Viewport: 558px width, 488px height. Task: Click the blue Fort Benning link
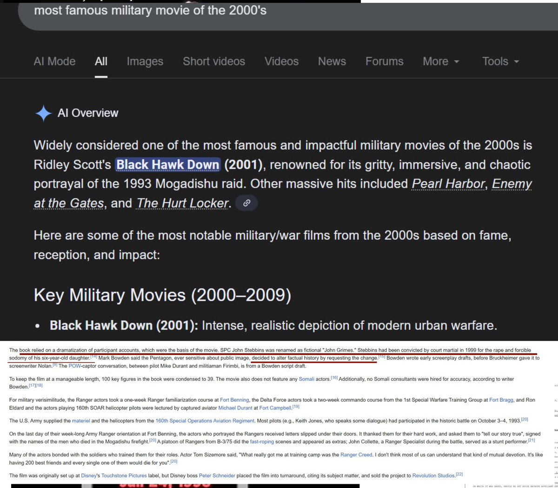pyautogui.click(x=235, y=400)
